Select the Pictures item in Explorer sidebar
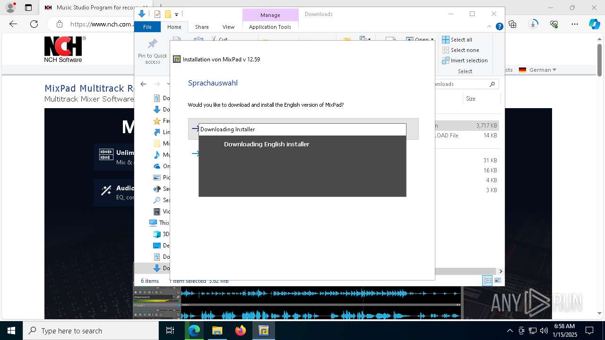The image size is (605, 340). pos(157,178)
